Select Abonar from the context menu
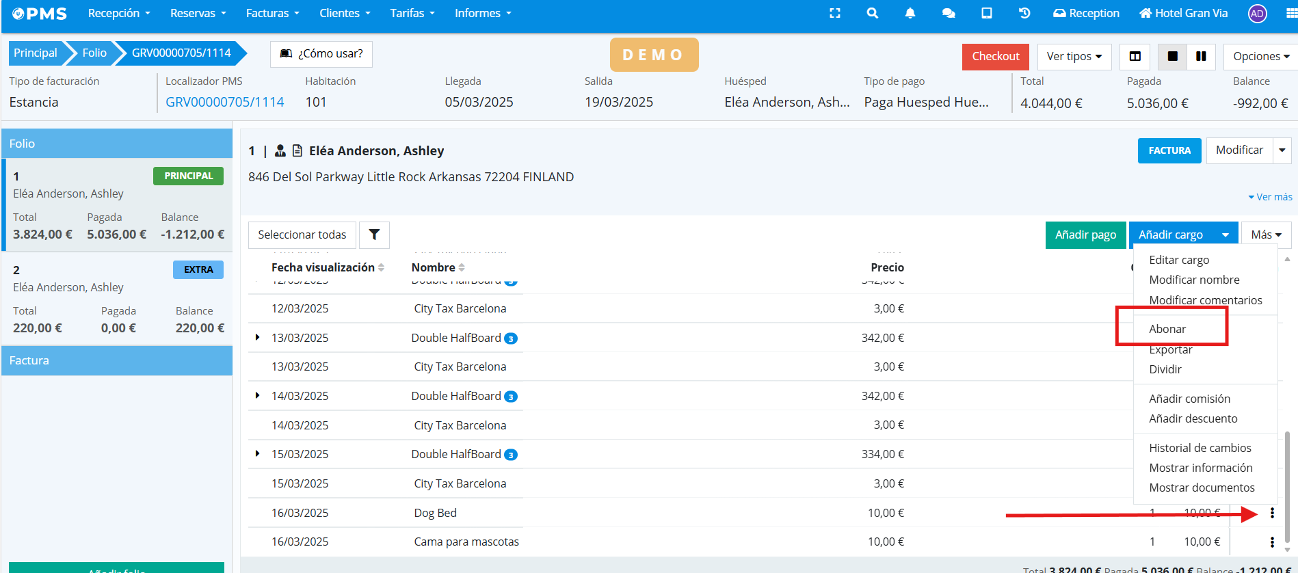This screenshot has height=573, width=1298. pos(1167,329)
